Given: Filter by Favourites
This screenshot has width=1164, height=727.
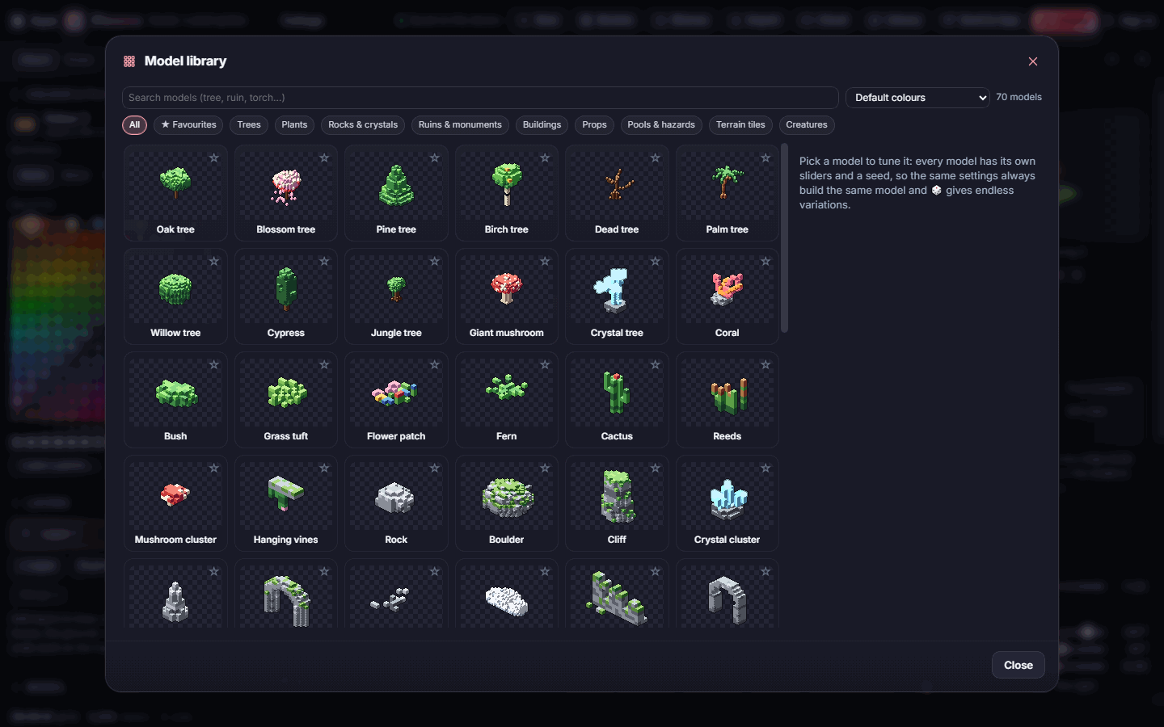Looking at the screenshot, I should pyautogui.click(x=188, y=125).
